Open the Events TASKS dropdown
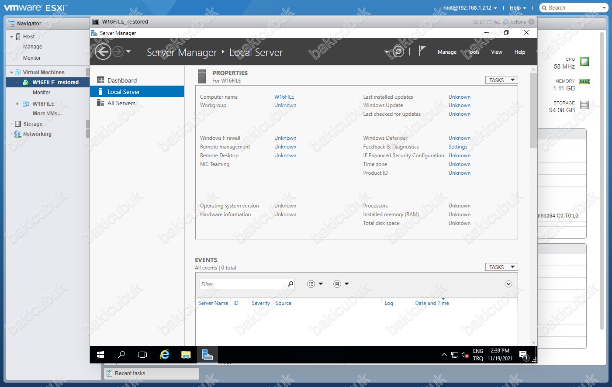This screenshot has width=612, height=387. [x=501, y=267]
